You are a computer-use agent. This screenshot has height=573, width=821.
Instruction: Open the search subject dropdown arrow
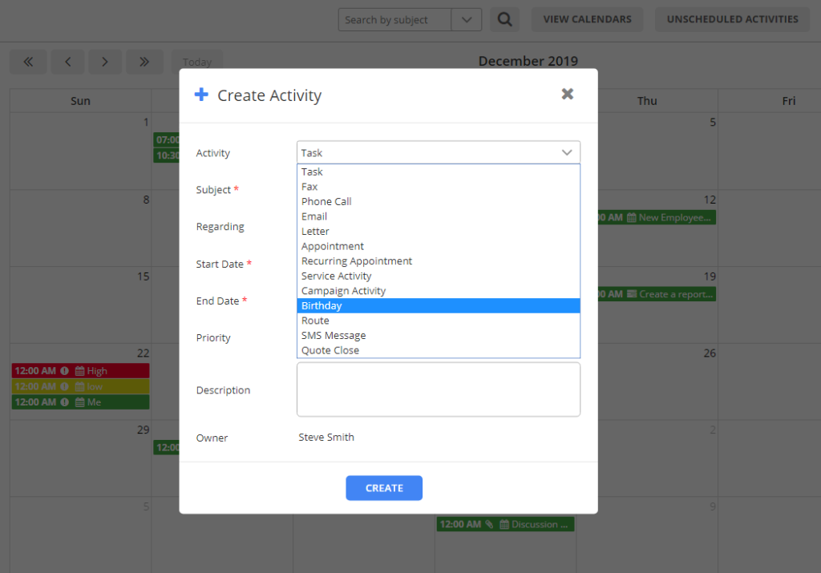(x=467, y=19)
